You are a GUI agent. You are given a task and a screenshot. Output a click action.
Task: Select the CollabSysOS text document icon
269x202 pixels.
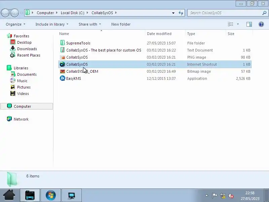coord(63,50)
